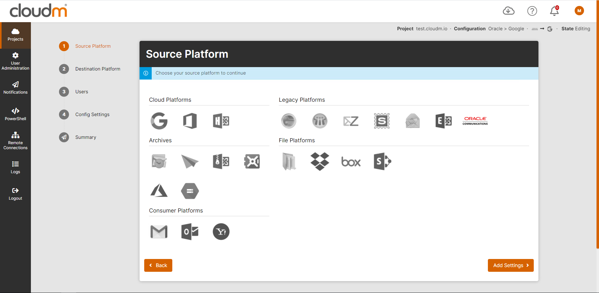Select Google Workspace as the source platform
This screenshot has width=599, height=293.
point(159,121)
